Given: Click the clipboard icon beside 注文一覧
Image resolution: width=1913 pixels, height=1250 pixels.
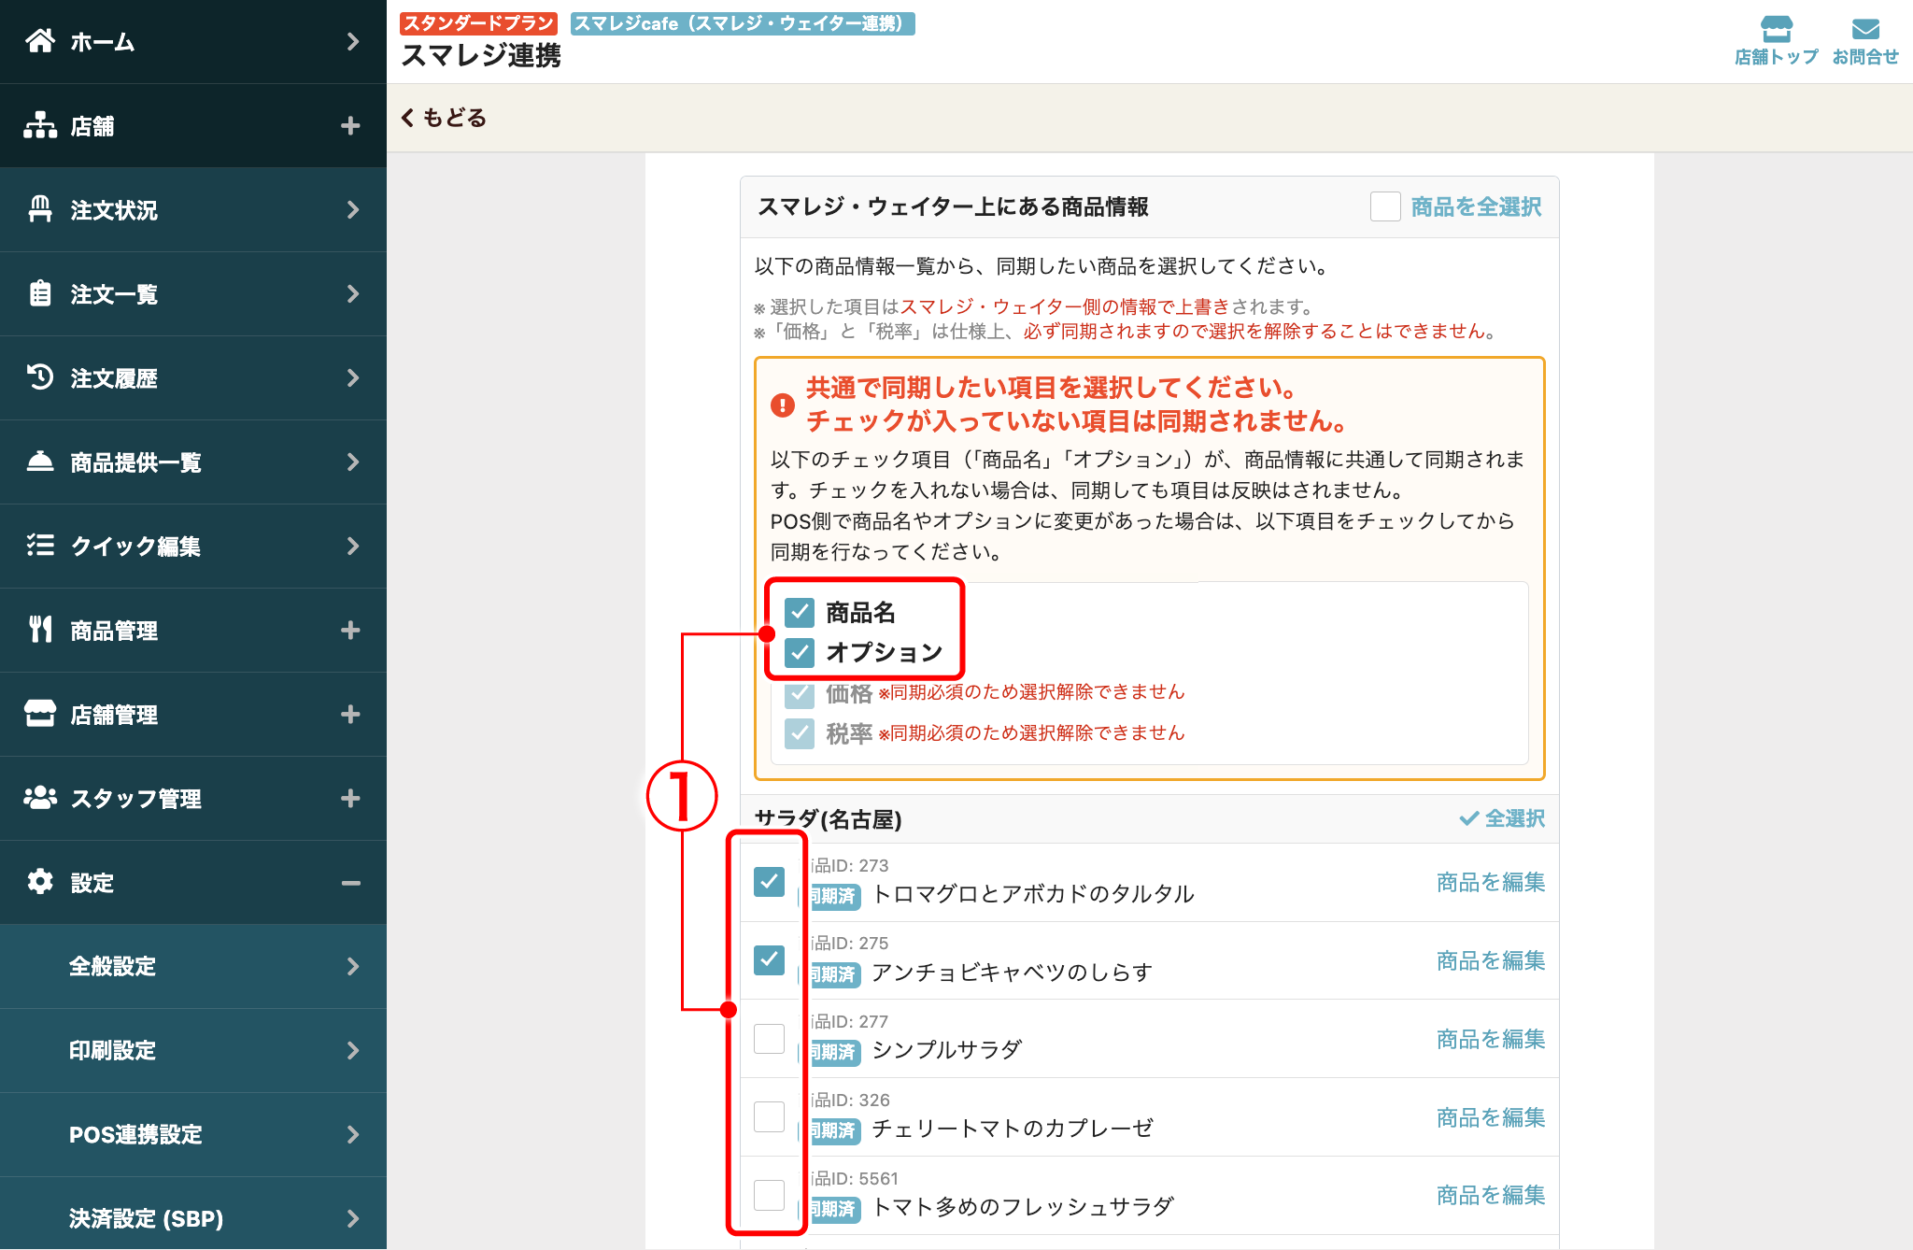Looking at the screenshot, I should [x=40, y=293].
